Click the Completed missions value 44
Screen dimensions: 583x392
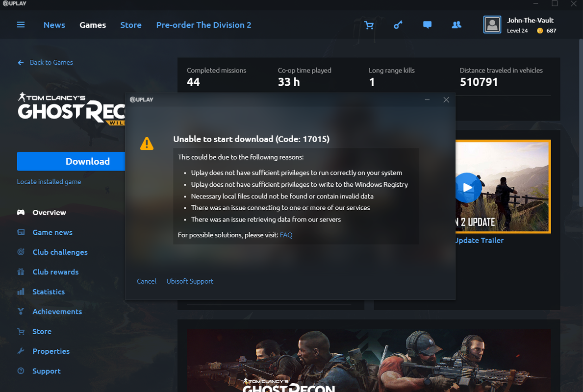coord(193,82)
